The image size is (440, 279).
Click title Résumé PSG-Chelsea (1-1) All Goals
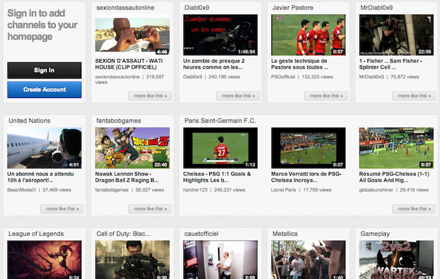point(394,177)
